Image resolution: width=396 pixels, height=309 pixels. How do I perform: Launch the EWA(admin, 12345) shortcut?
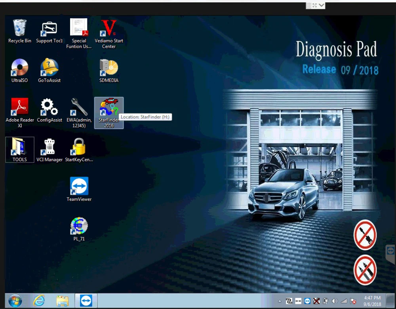pos(79,113)
